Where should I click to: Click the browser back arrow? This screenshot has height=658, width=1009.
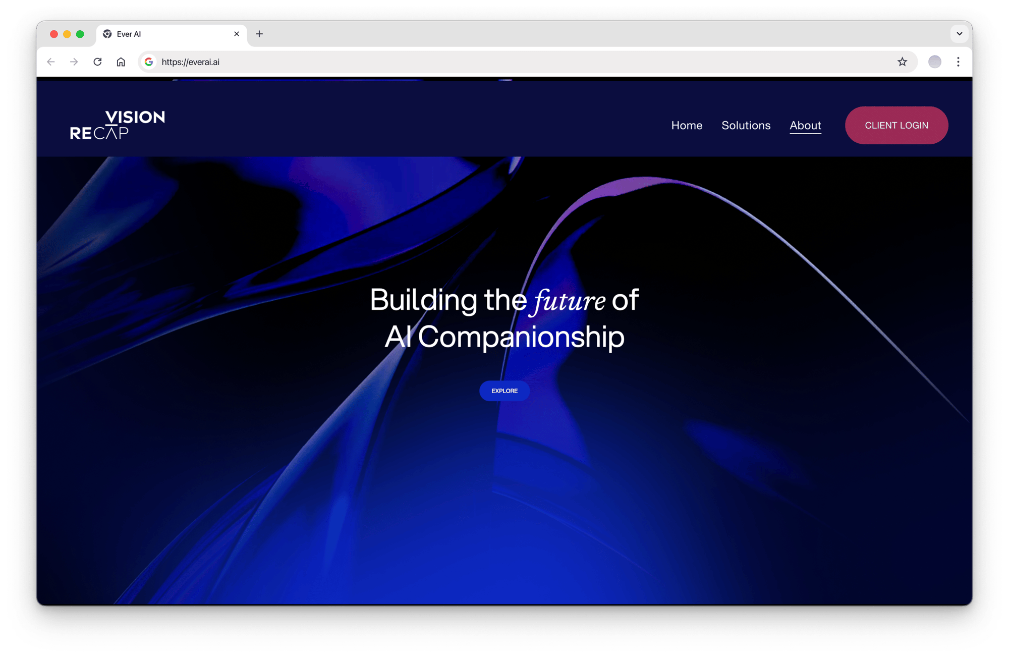point(50,62)
